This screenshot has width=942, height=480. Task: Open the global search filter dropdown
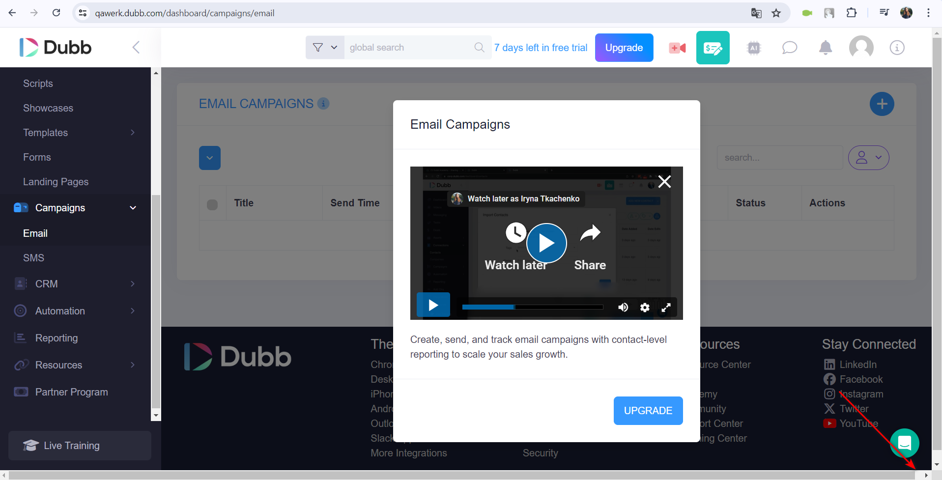(325, 47)
